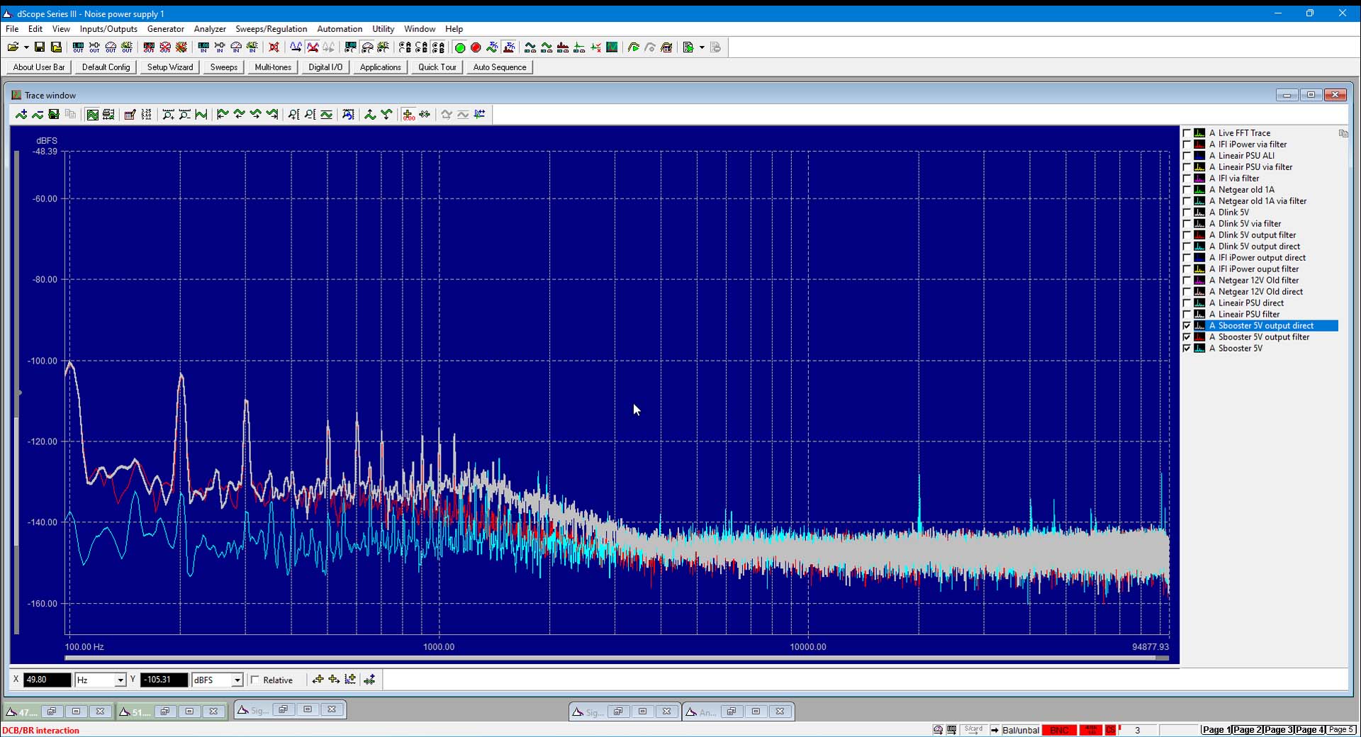Screen dimensions: 1361x737
Task: Click the save configuration disk icon
Action: [x=40, y=47]
